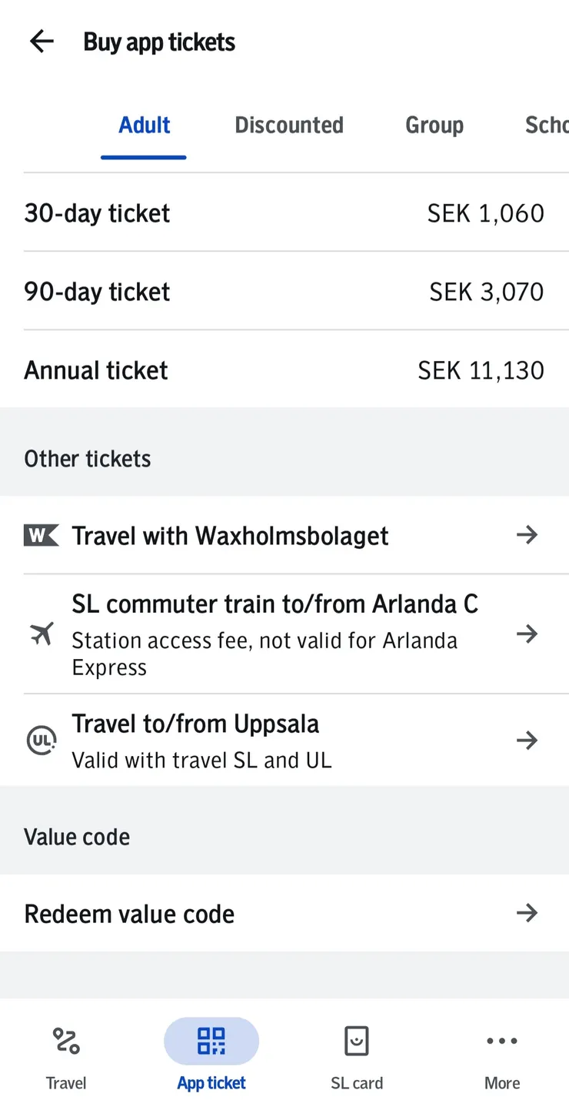Image resolution: width=569 pixels, height=1117 pixels.
Task: Tap the Waxholmsbolaget W logo icon
Action: 41,535
